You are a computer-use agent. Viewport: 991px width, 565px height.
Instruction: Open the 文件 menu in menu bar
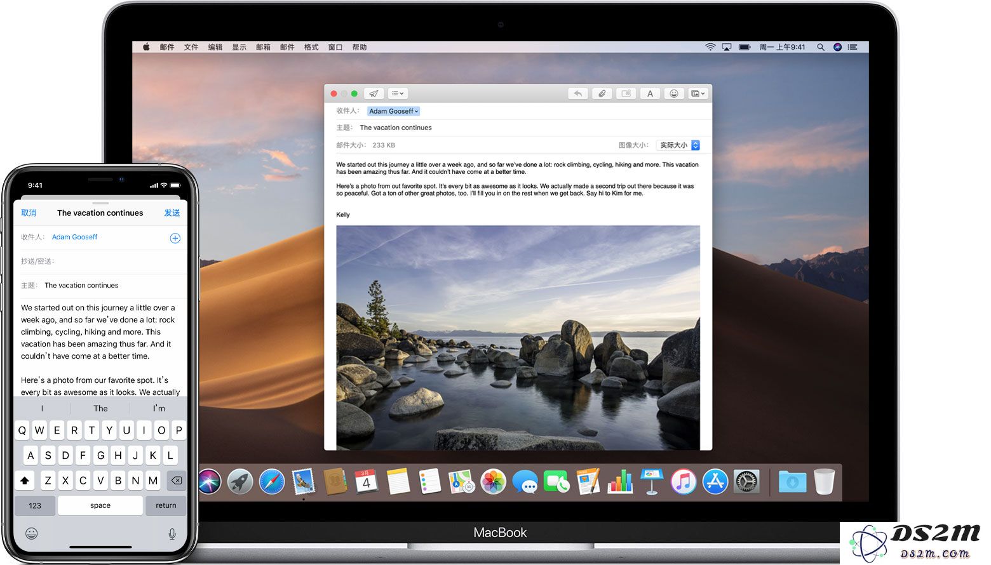pyautogui.click(x=191, y=47)
